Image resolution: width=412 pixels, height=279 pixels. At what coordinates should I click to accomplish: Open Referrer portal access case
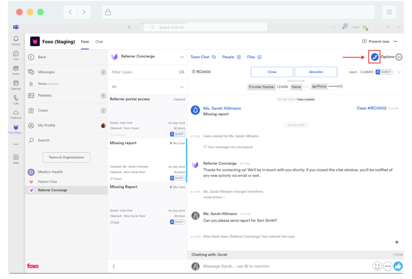coord(147,116)
